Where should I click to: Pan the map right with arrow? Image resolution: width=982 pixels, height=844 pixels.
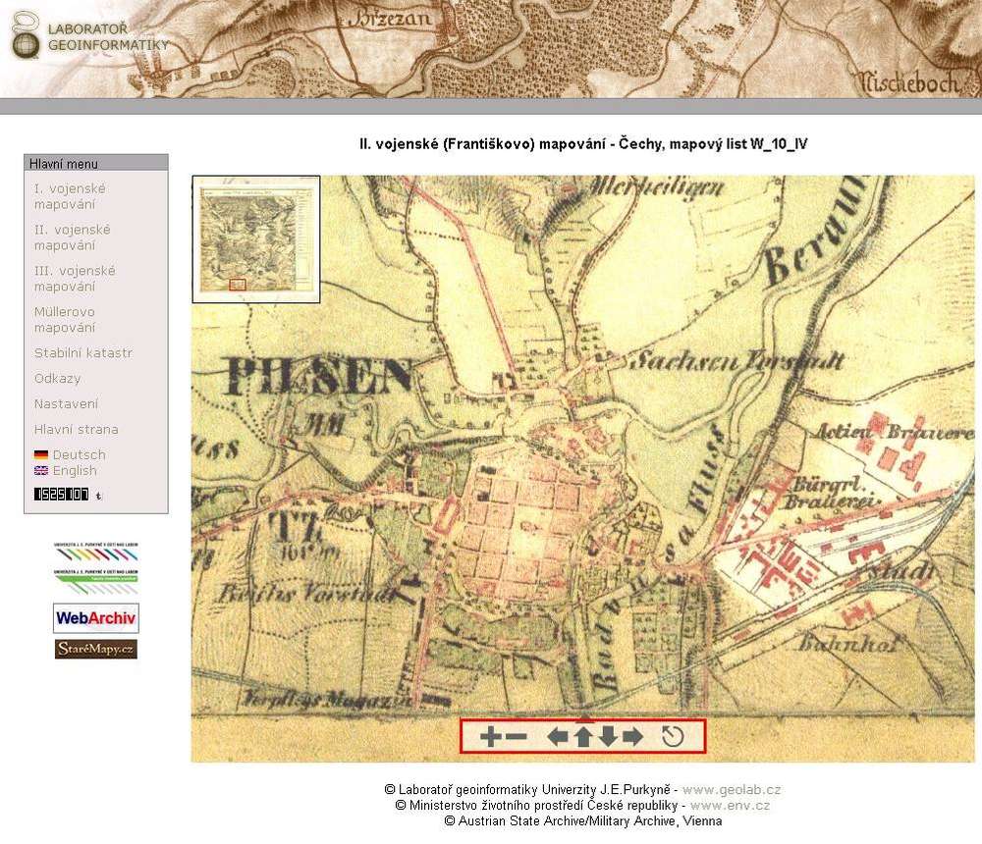pos(632,737)
